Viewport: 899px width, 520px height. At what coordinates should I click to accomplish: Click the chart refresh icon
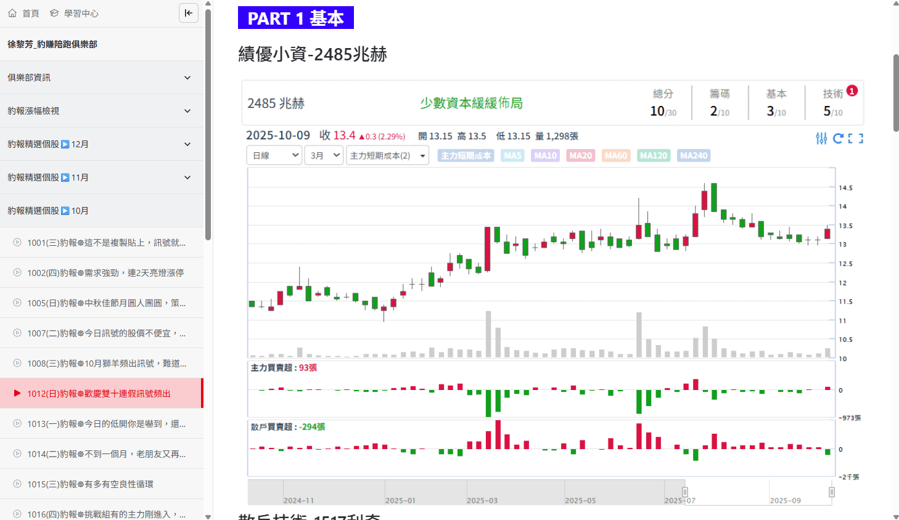[x=838, y=139]
